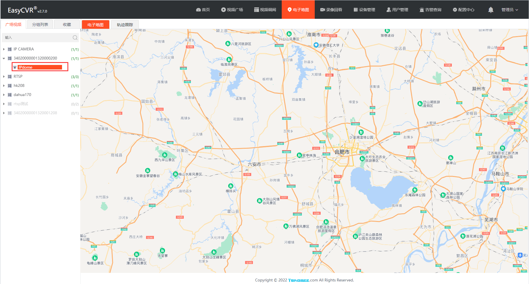Image resolution: width=529 pixels, height=284 pixels.
Task: Click the 庐江夹山薪森林公园 marker
Action: [355, 236]
